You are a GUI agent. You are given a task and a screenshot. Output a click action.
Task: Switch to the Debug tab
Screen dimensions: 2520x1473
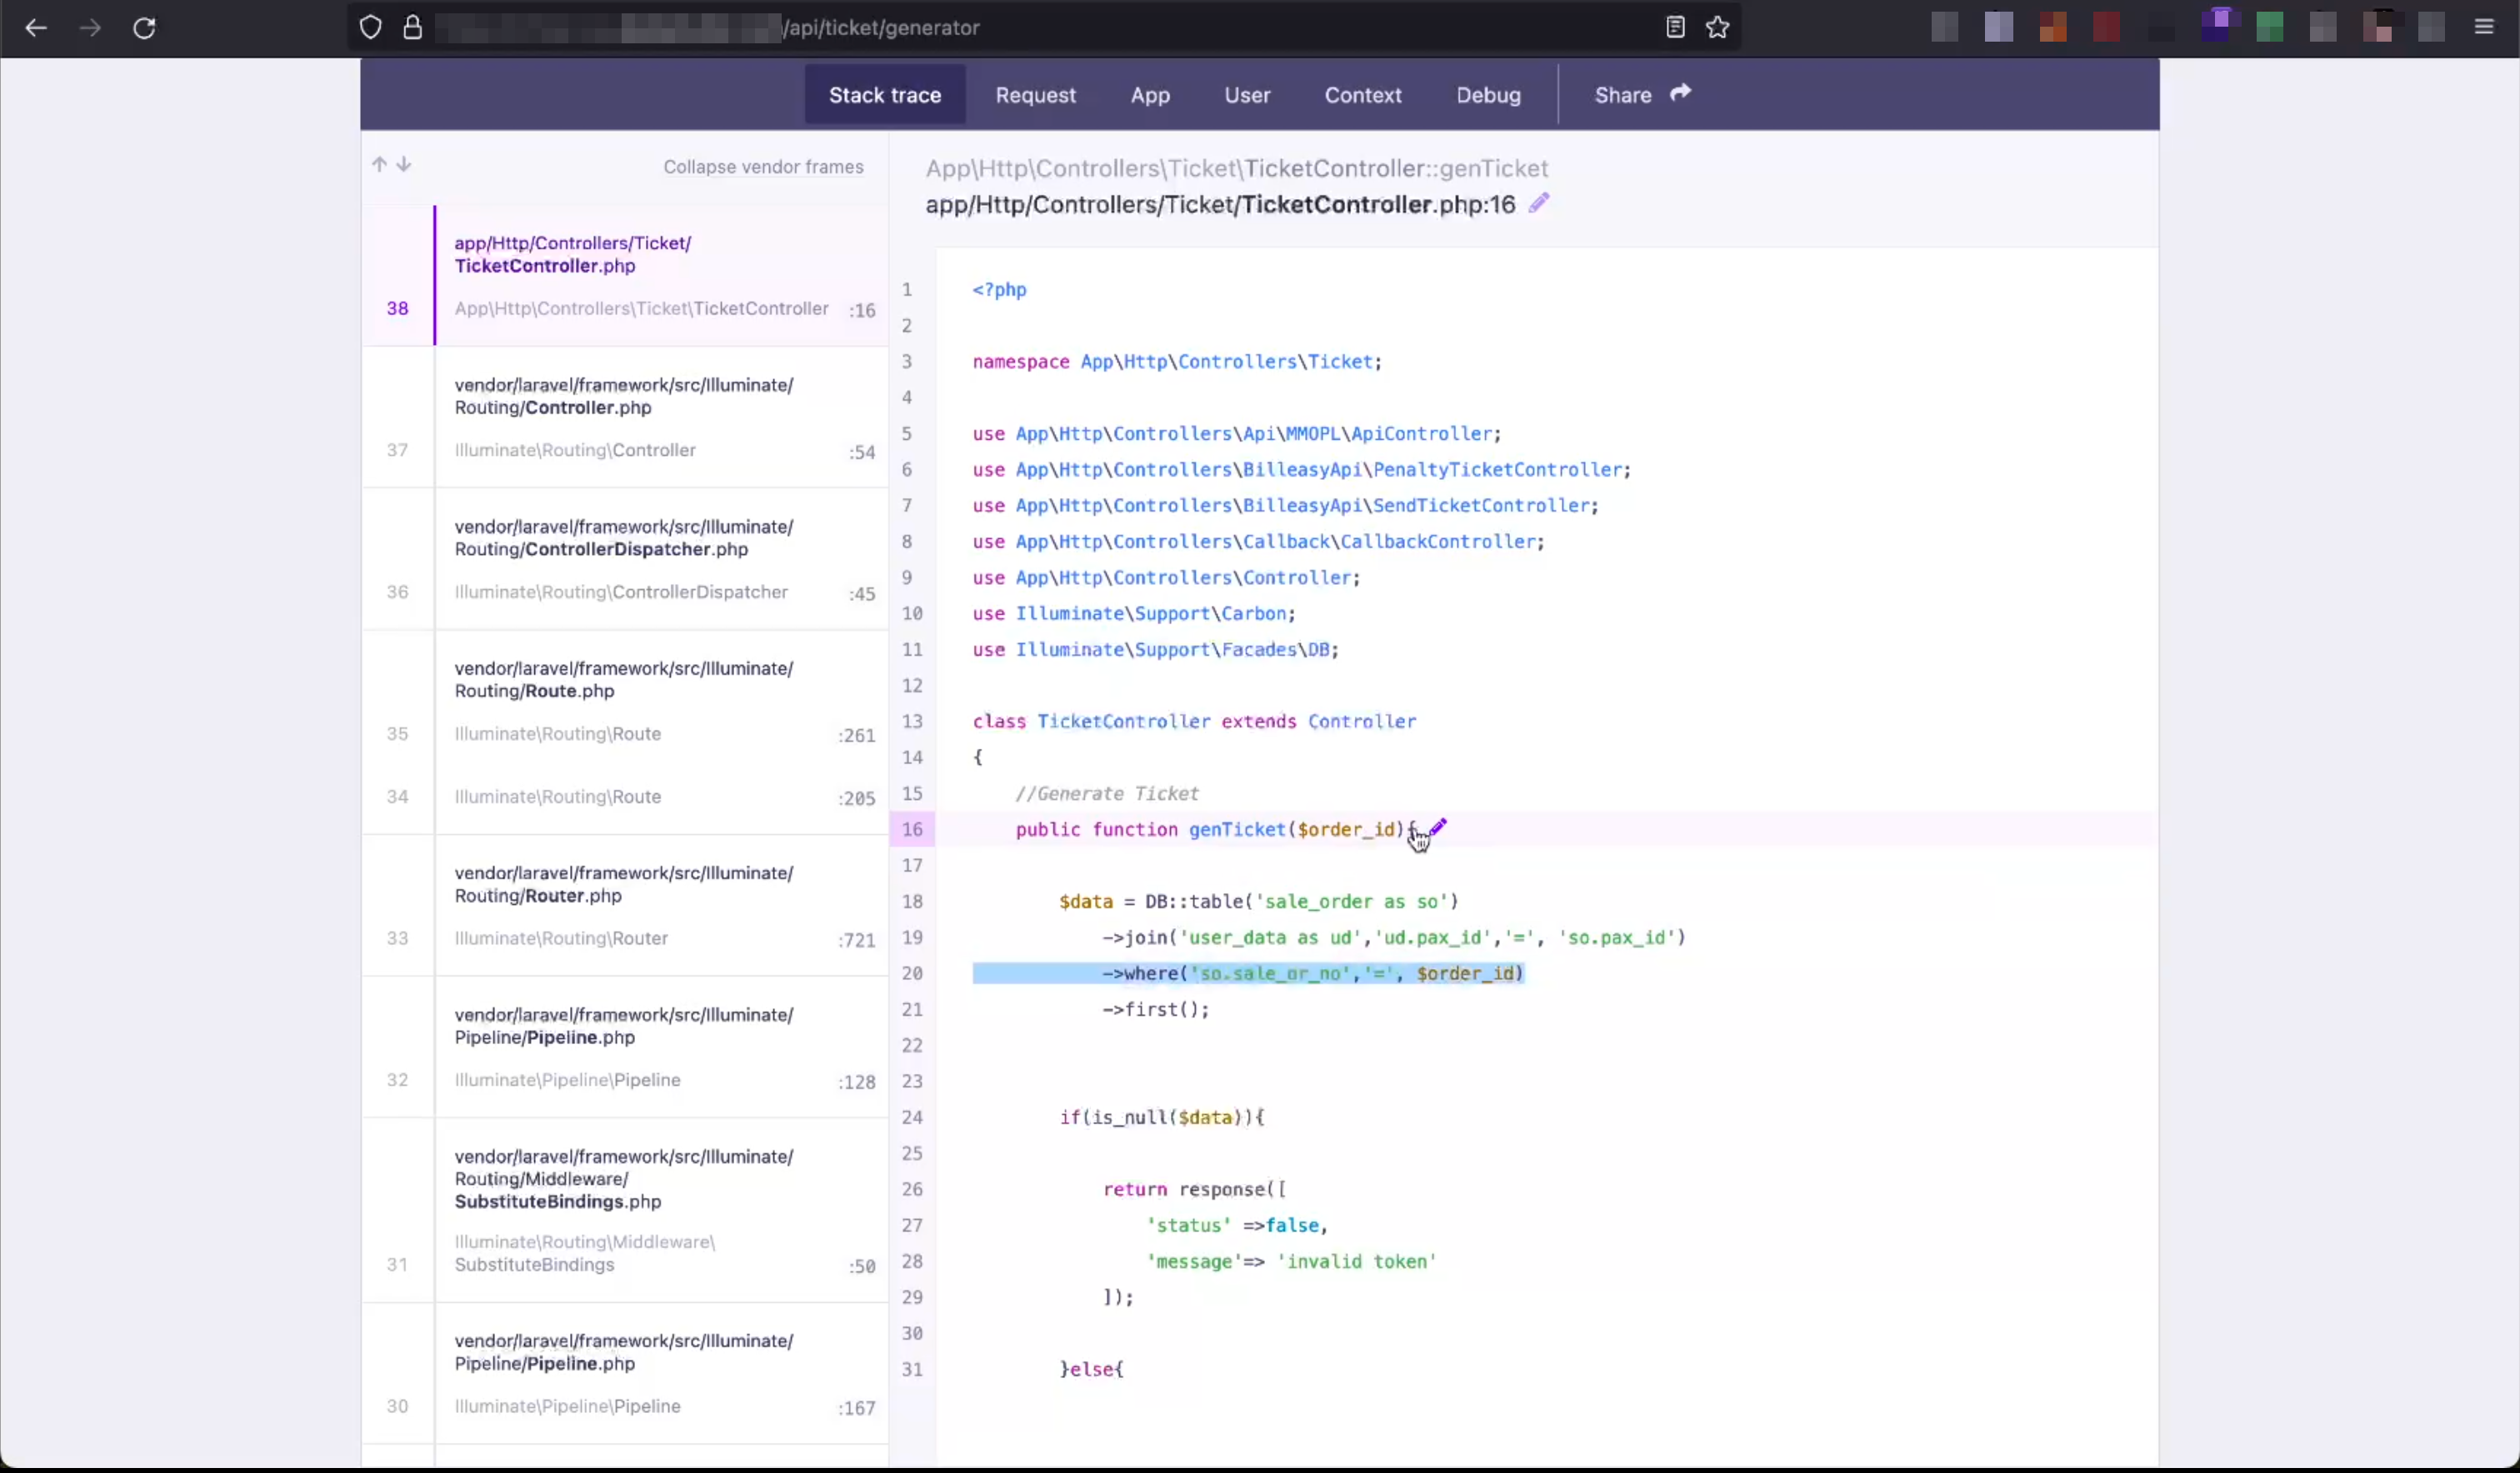(x=1488, y=95)
